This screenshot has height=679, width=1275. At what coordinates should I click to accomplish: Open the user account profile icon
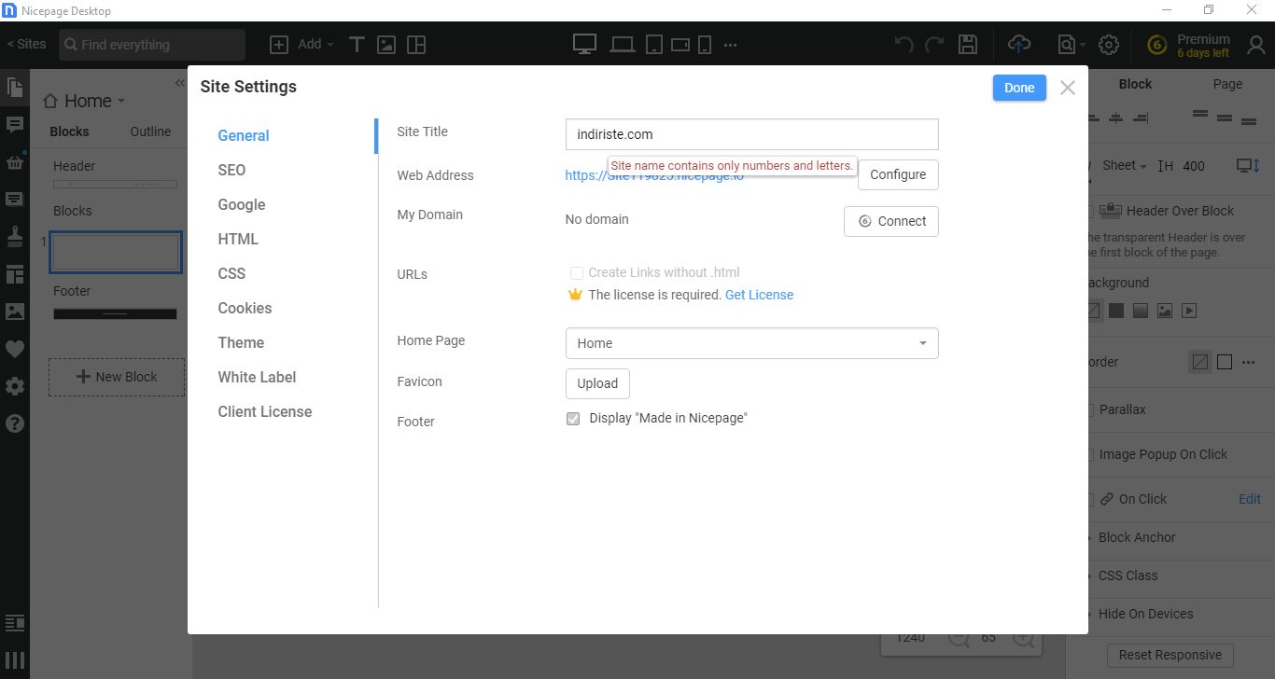click(1256, 45)
